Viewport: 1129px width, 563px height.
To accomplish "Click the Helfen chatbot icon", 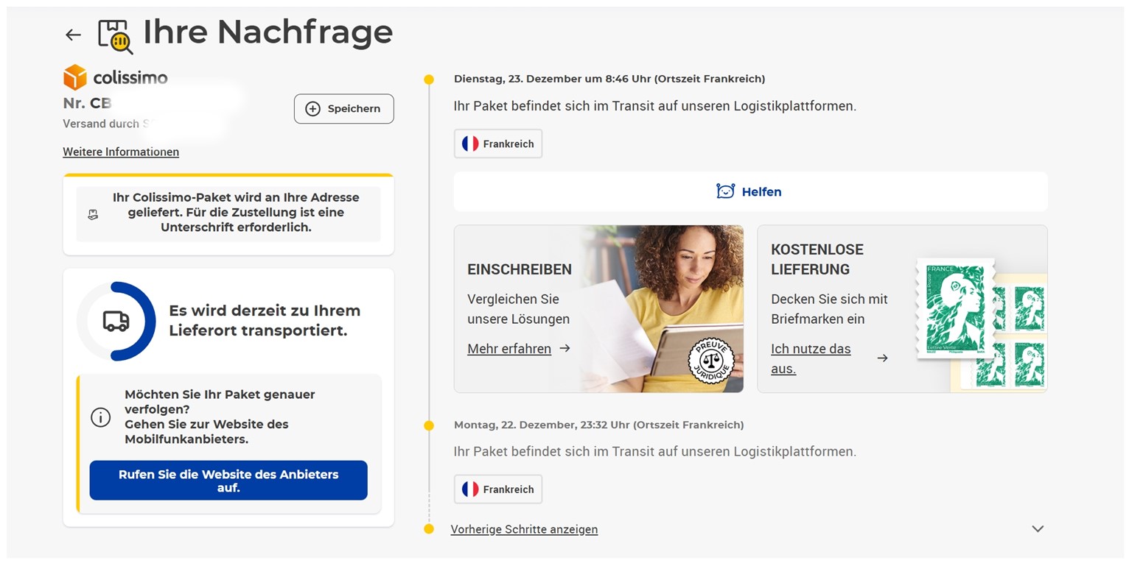I will tap(725, 191).
